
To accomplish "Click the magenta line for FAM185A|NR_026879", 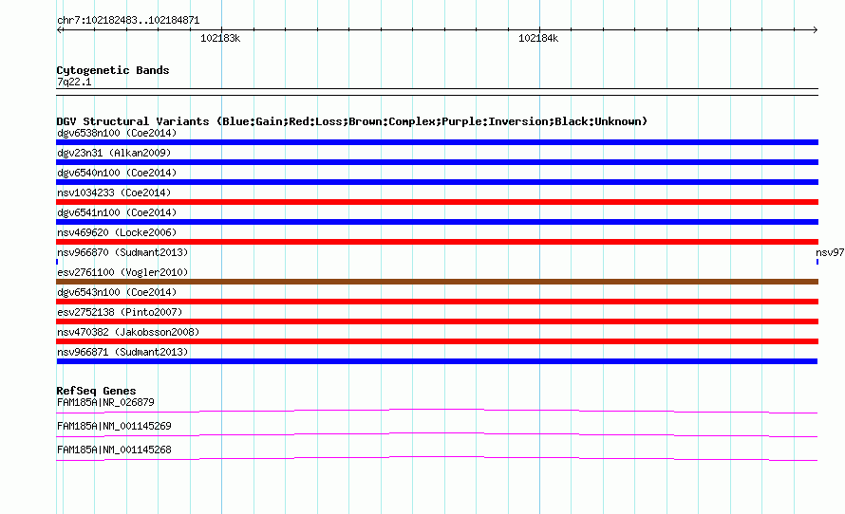I will coord(437,412).
